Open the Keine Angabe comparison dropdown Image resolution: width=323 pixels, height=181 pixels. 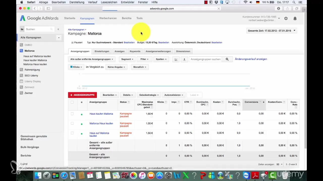(116, 67)
